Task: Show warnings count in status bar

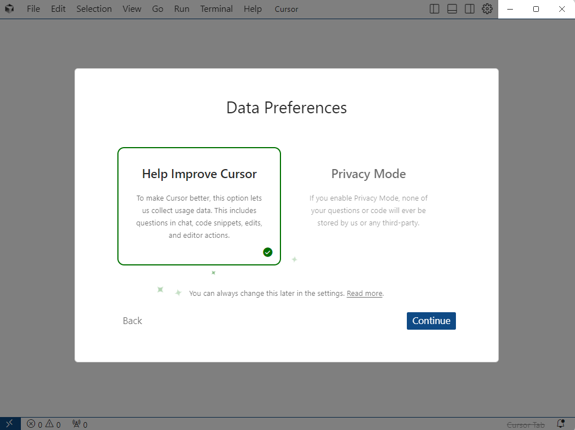Action: point(53,424)
